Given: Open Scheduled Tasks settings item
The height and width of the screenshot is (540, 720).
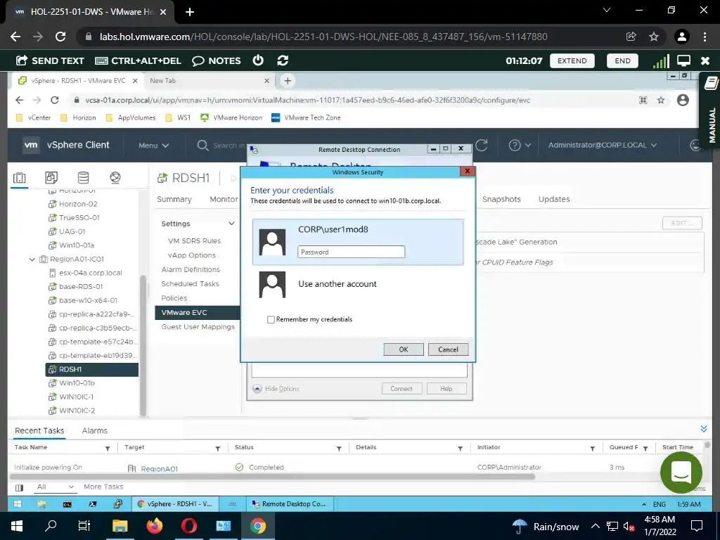Looking at the screenshot, I should click(x=190, y=284).
